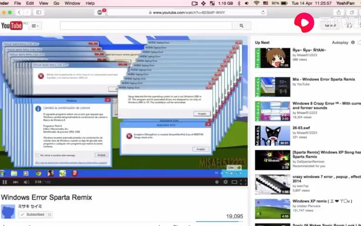This screenshot has height=226, width=361.
Task: Click the volume menu bar icon
Action: 247,3
